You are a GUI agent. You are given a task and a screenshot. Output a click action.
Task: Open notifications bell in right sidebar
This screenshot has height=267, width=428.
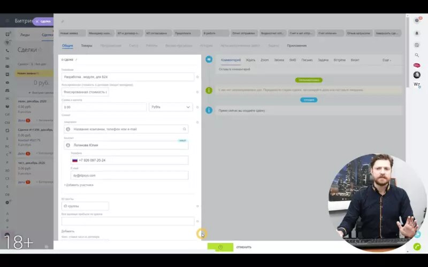417,33
